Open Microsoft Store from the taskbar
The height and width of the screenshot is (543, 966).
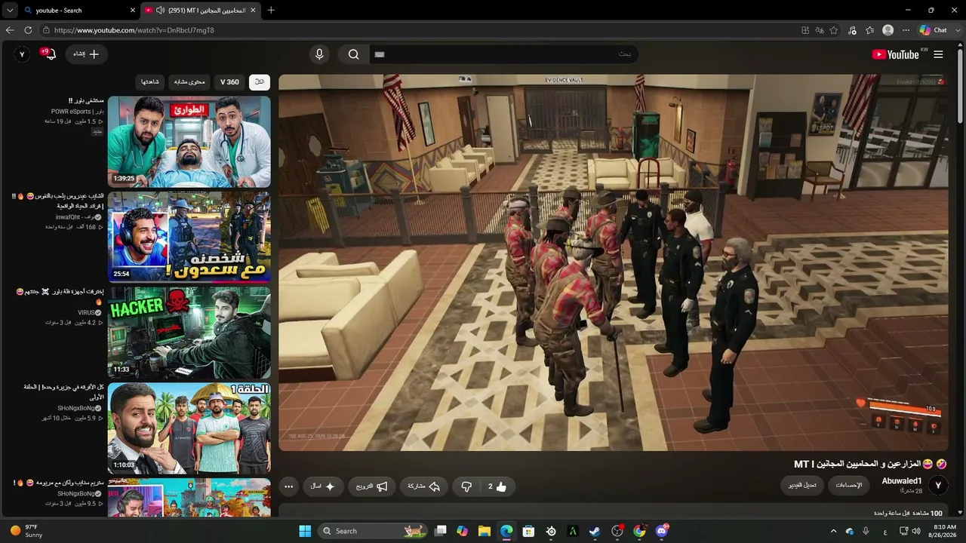point(529,531)
